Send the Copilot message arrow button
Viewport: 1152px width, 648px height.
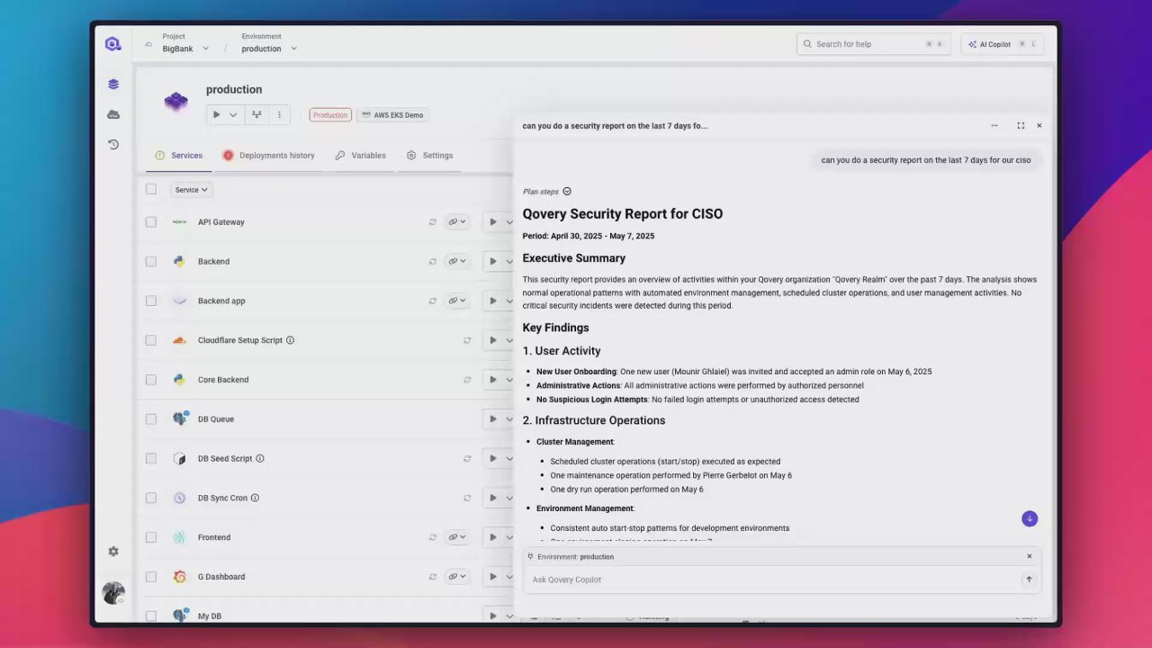[x=1029, y=580]
